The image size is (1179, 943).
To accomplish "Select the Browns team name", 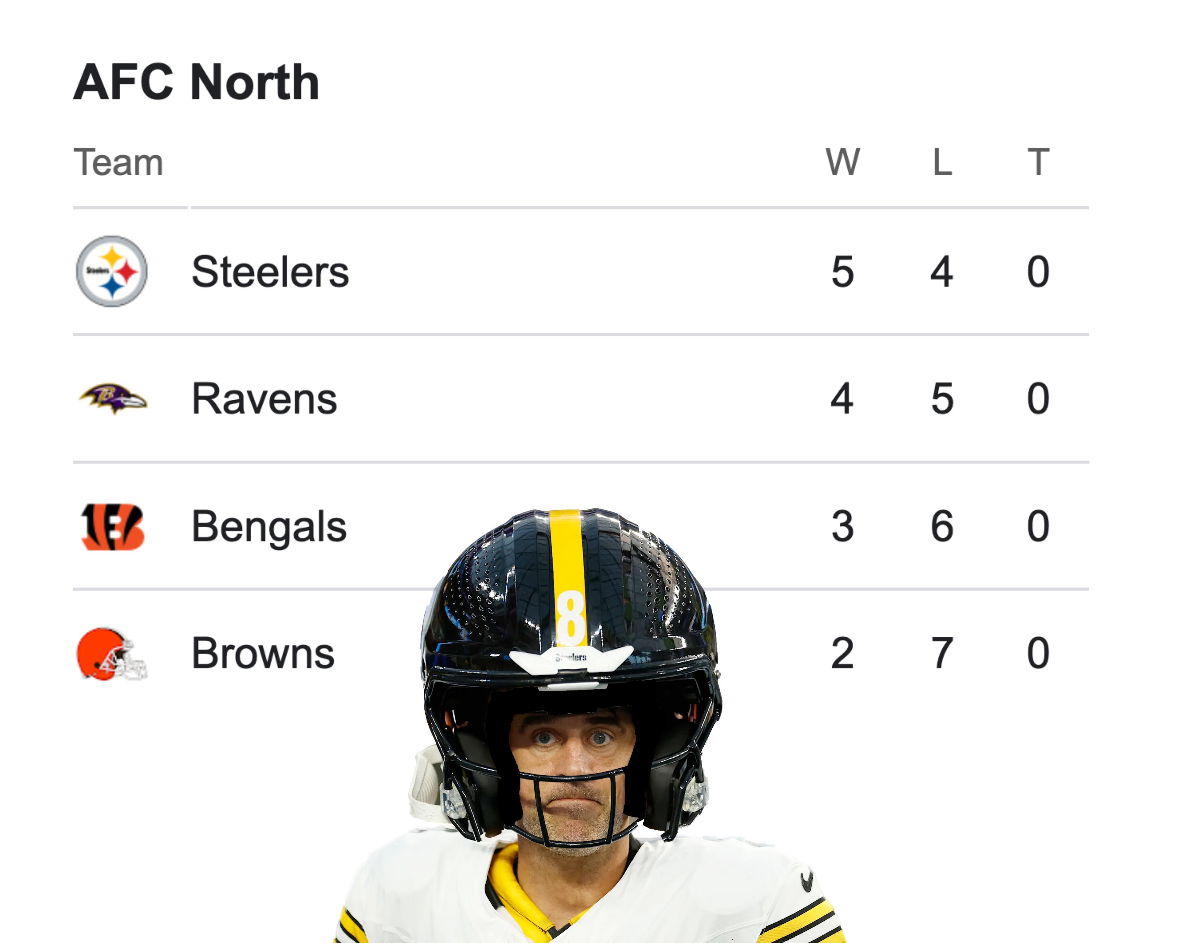I will tap(263, 653).
